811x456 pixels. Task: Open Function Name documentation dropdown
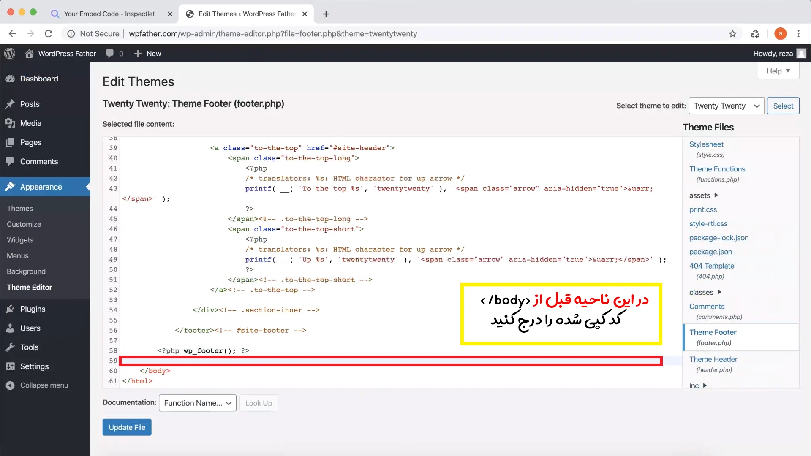[197, 403]
